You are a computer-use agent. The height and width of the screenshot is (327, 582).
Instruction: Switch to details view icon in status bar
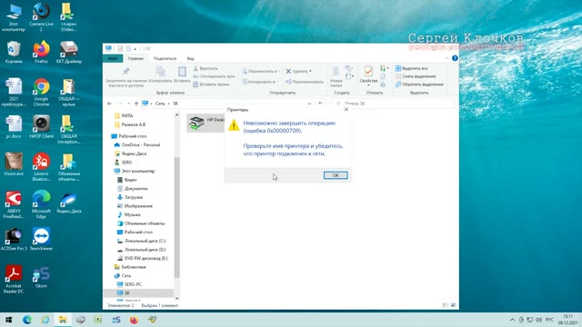446,305
